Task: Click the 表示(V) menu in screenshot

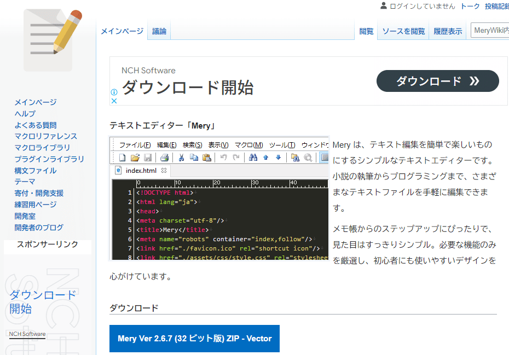Action: (218, 145)
